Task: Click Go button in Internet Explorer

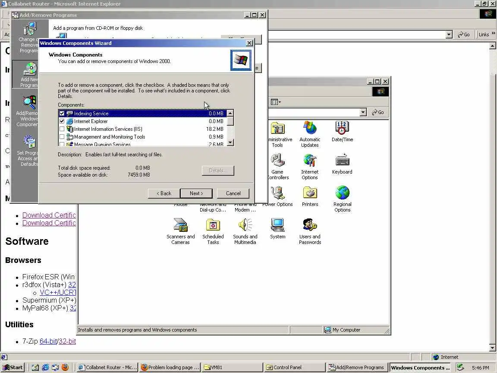Action: [x=464, y=35]
